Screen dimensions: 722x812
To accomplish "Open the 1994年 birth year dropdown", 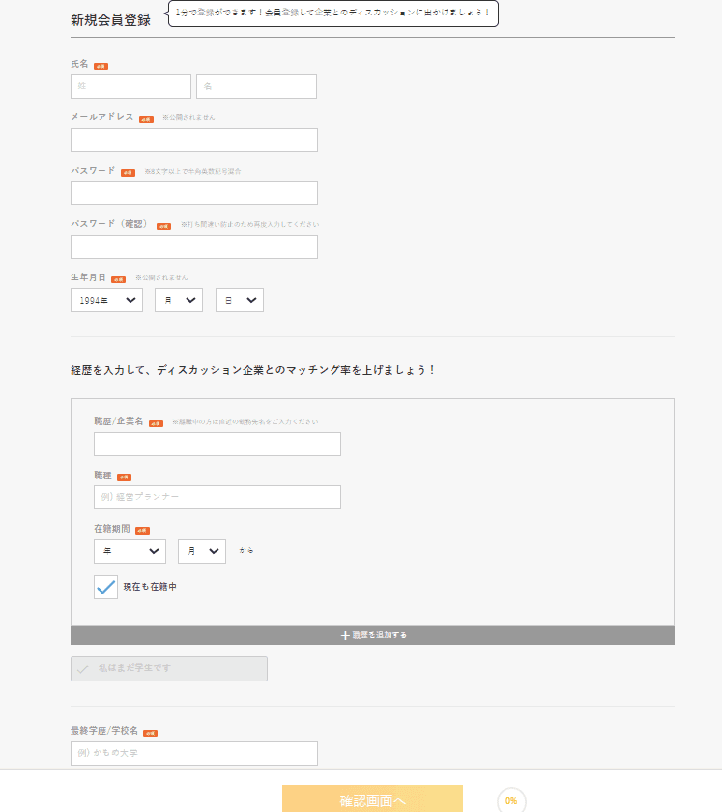I will [106, 301].
